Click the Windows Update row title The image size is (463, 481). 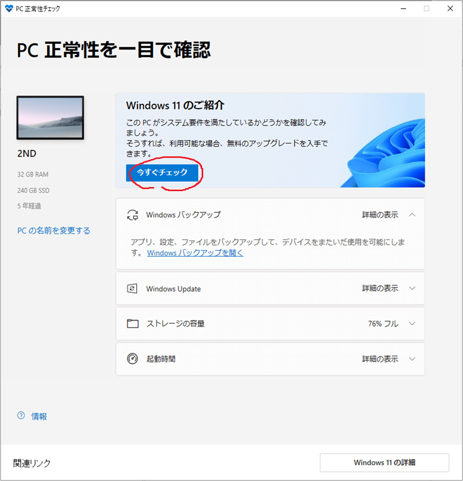coord(174,289)
